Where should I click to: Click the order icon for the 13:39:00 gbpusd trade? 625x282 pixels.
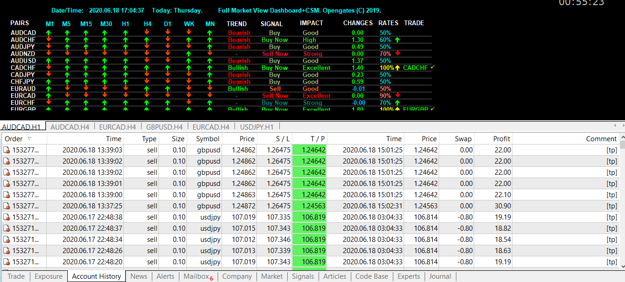click(7, 195)
